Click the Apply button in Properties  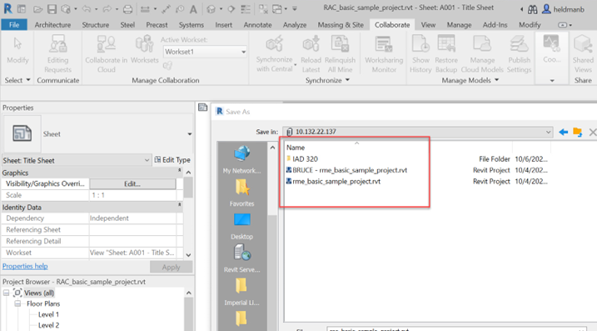pyautogui.click(x=171, y=267)
